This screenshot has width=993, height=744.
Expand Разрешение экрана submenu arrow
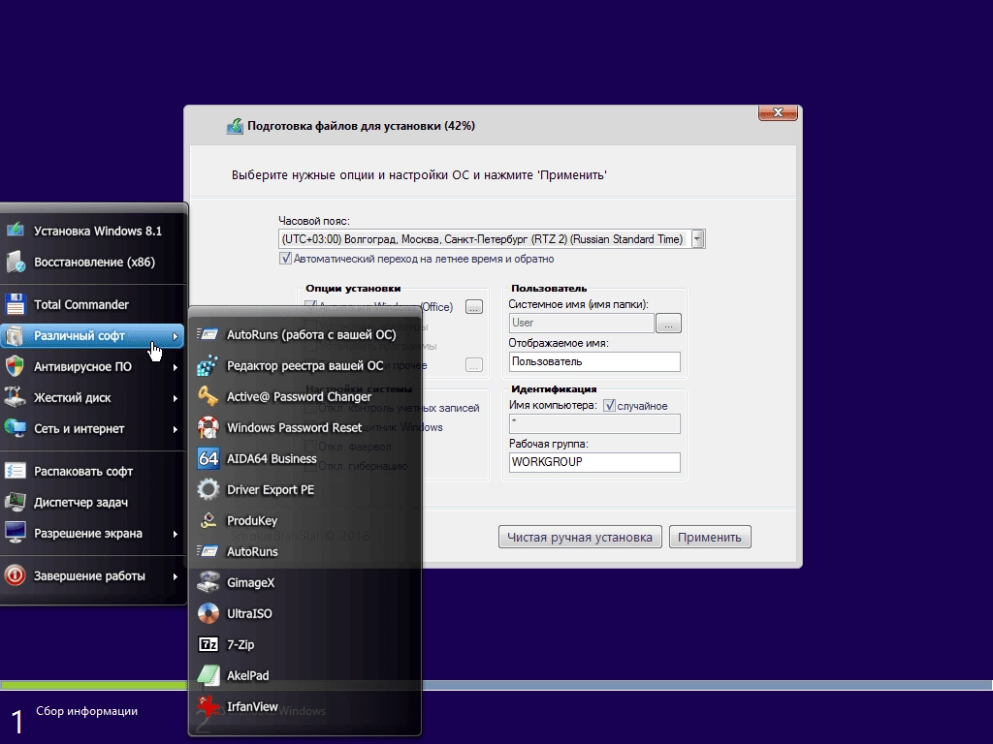pos(176,534)
